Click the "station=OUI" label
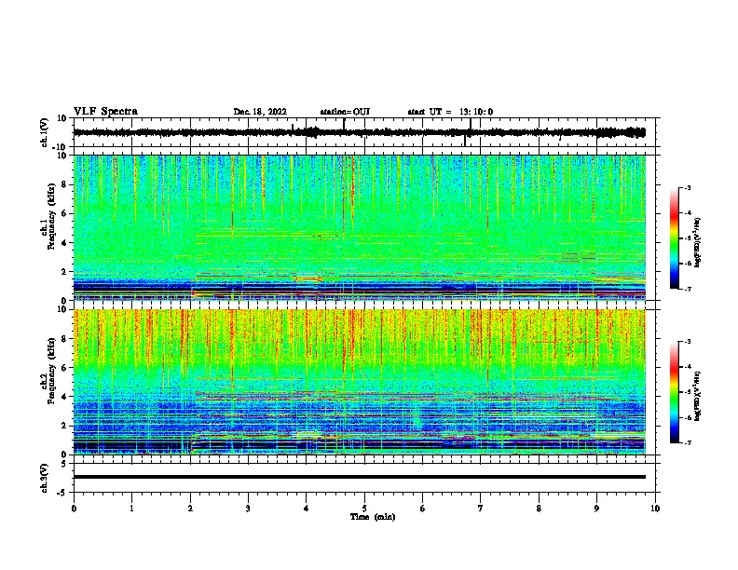 point(345,112)
